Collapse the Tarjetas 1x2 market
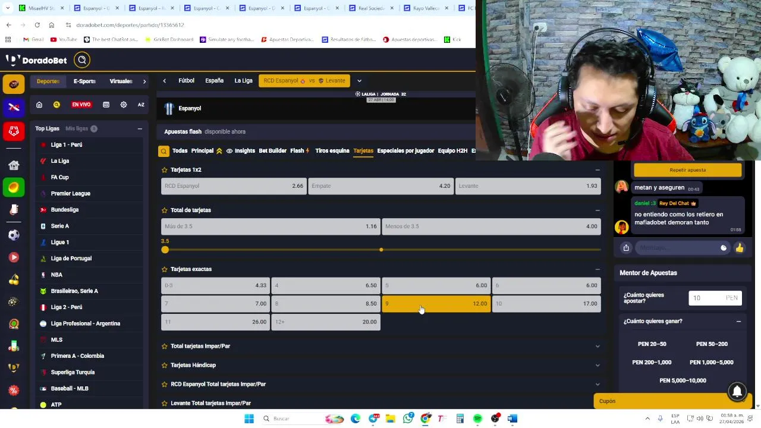 tap(598, 170)
